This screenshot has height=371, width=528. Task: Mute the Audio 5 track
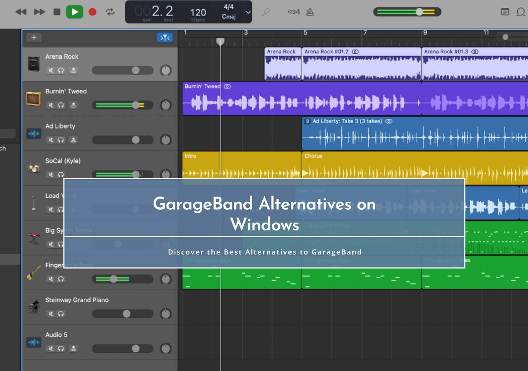pyautogui.click(x=51, y=348)
